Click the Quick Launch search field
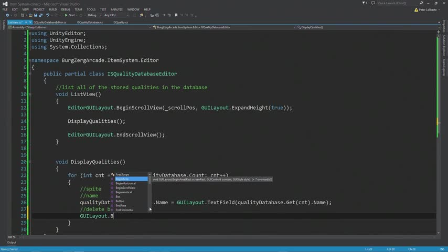This screenshot has width=448, height=252. 398,3
